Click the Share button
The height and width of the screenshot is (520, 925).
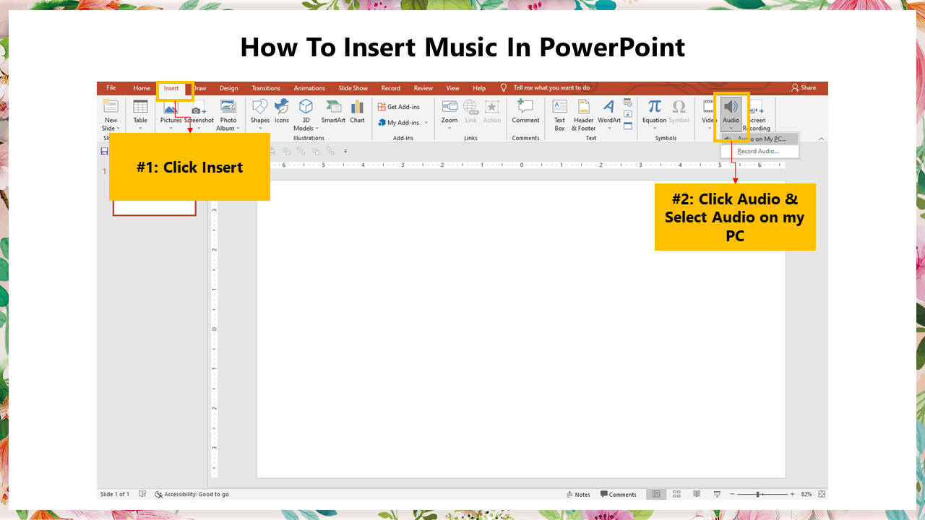[x=804, y=88]
